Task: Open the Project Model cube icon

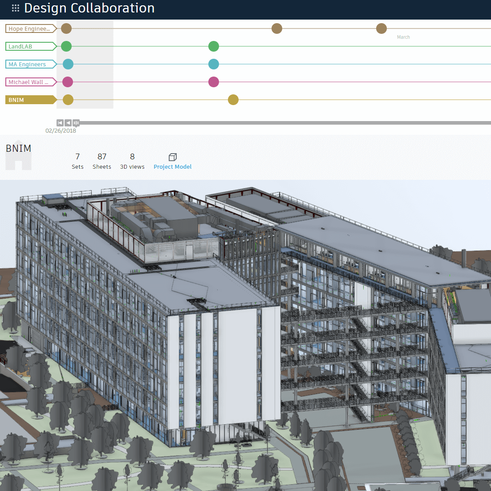Action: 172,158
